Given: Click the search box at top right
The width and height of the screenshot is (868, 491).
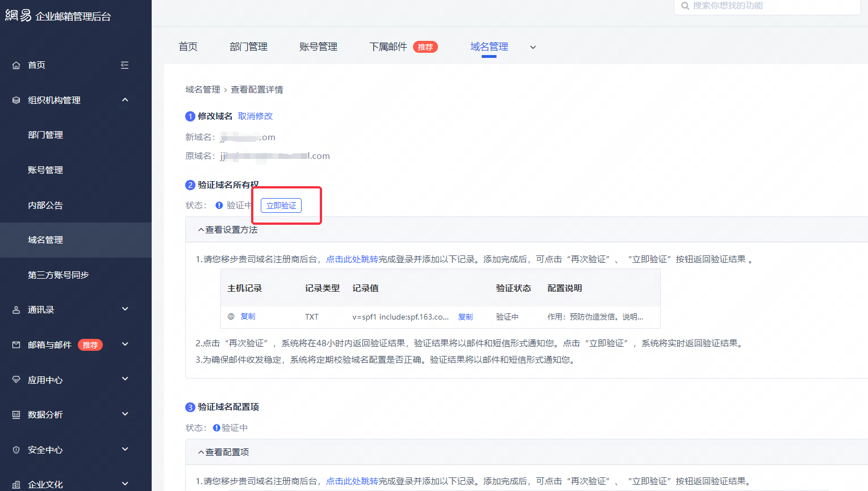Looking at the screenshot, I should pos(767,6).
